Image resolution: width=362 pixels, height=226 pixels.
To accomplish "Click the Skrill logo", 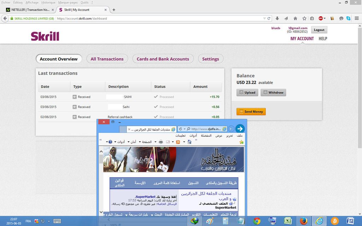I will [45, 36].
